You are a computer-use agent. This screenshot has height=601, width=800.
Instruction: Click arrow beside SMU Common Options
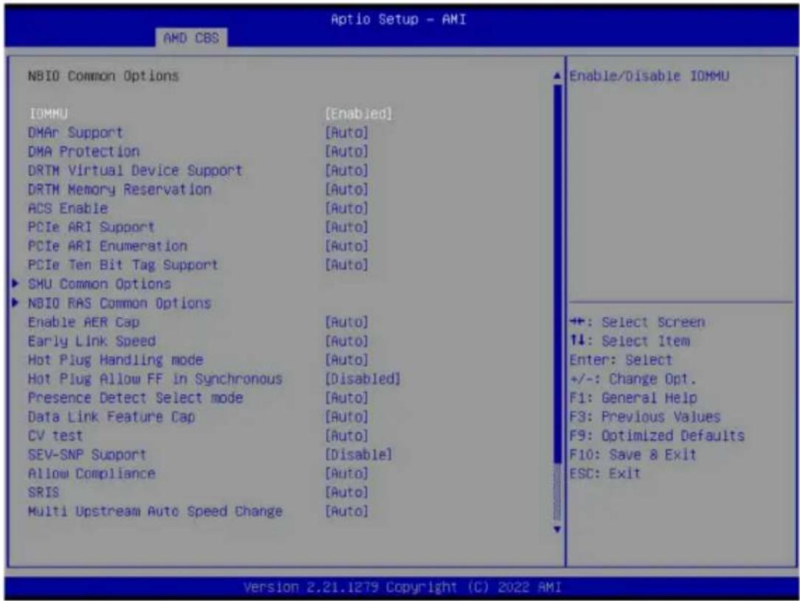[x=15, y=283]
